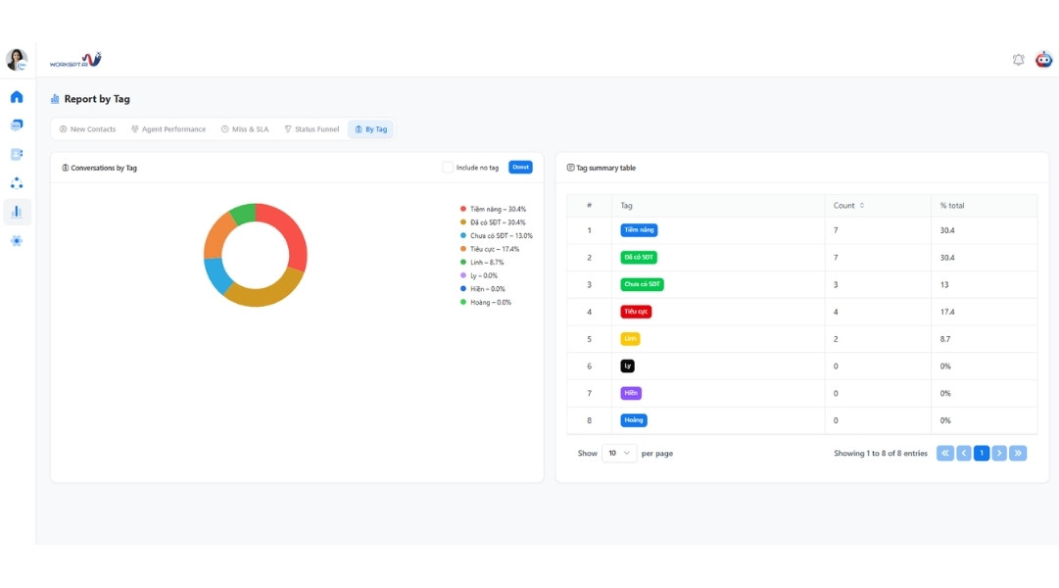The image size is (1059, 588).
Task: Open the notifications bell icon
Action: coord(1018,60)
